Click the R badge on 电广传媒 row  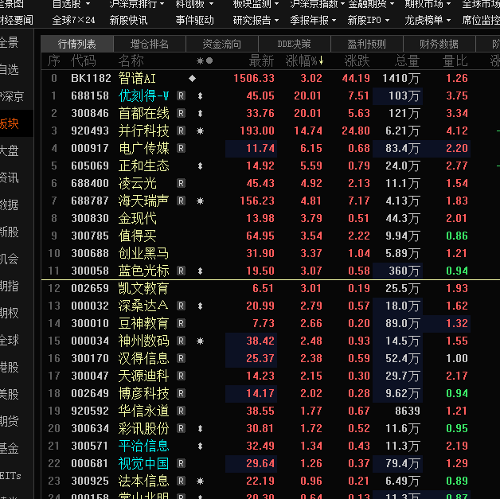181,149
